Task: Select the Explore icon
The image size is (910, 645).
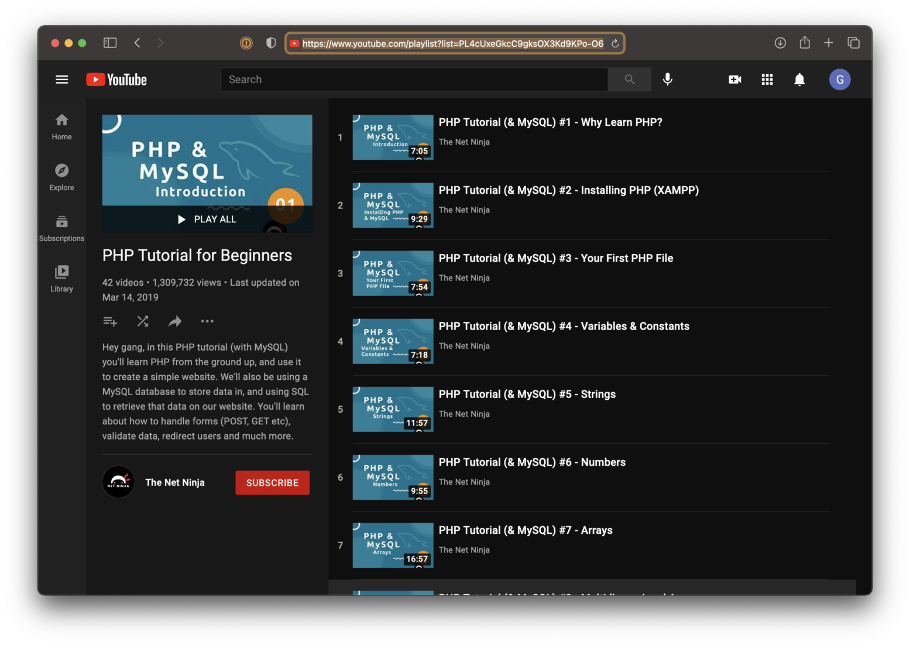Action: pos(61,177)
